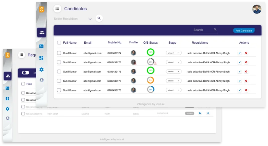Click the Email column header
This screenshot has height=146, width=268.
click(88, 43)
